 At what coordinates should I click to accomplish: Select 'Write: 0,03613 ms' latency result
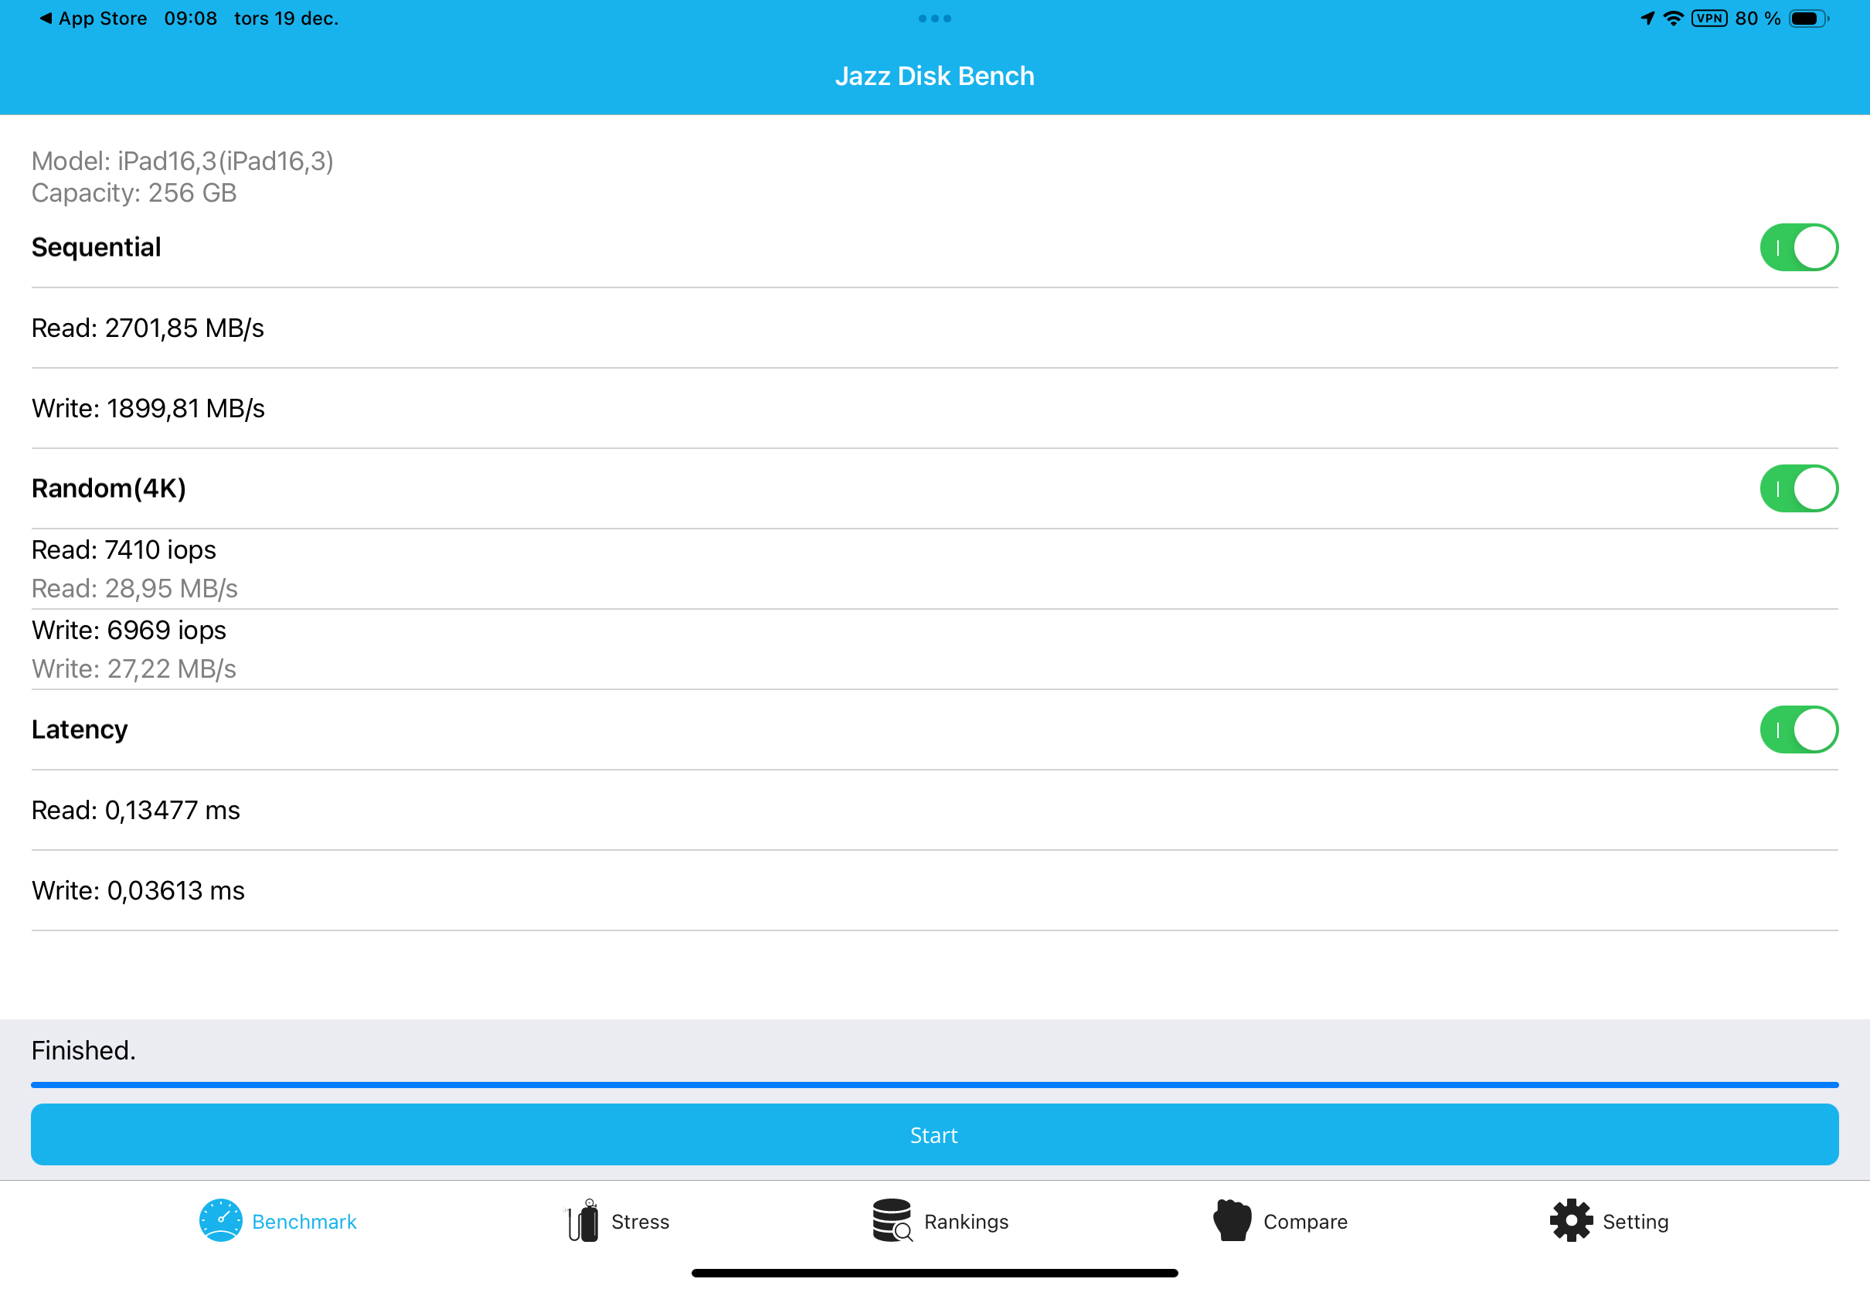tap(138, 891)
